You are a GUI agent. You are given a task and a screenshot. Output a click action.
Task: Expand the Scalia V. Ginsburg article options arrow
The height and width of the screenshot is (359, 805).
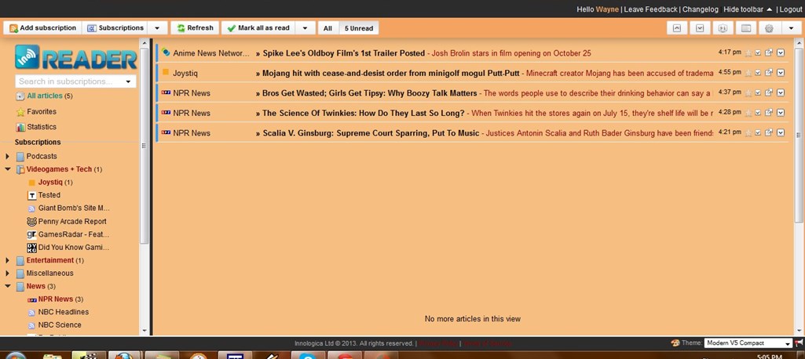781,132
